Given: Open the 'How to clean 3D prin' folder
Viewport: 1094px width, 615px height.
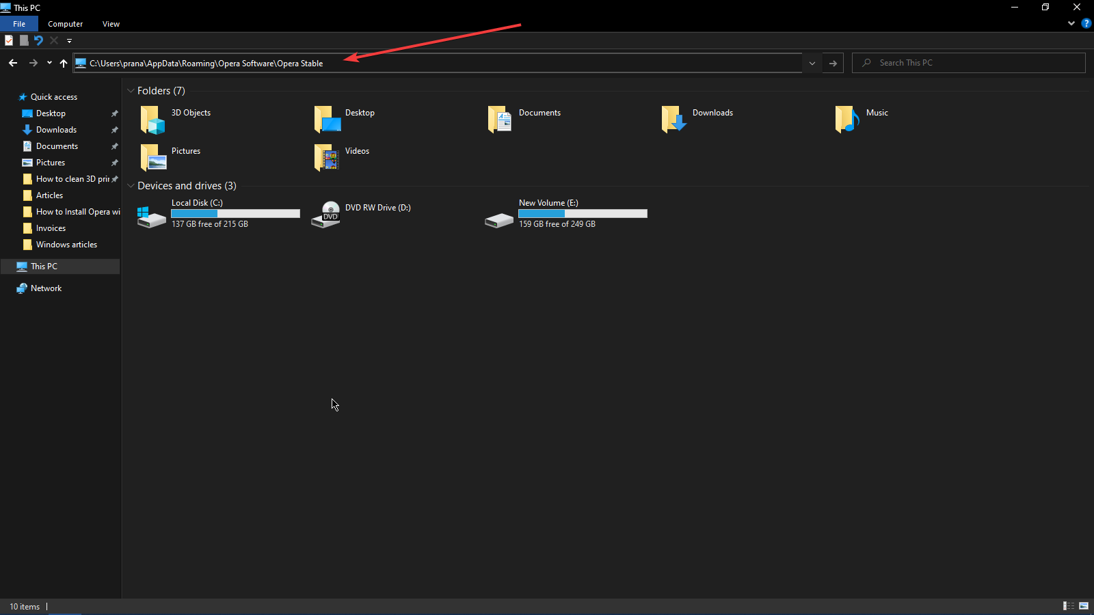Looking at the screenshot, I should (72, 179).
